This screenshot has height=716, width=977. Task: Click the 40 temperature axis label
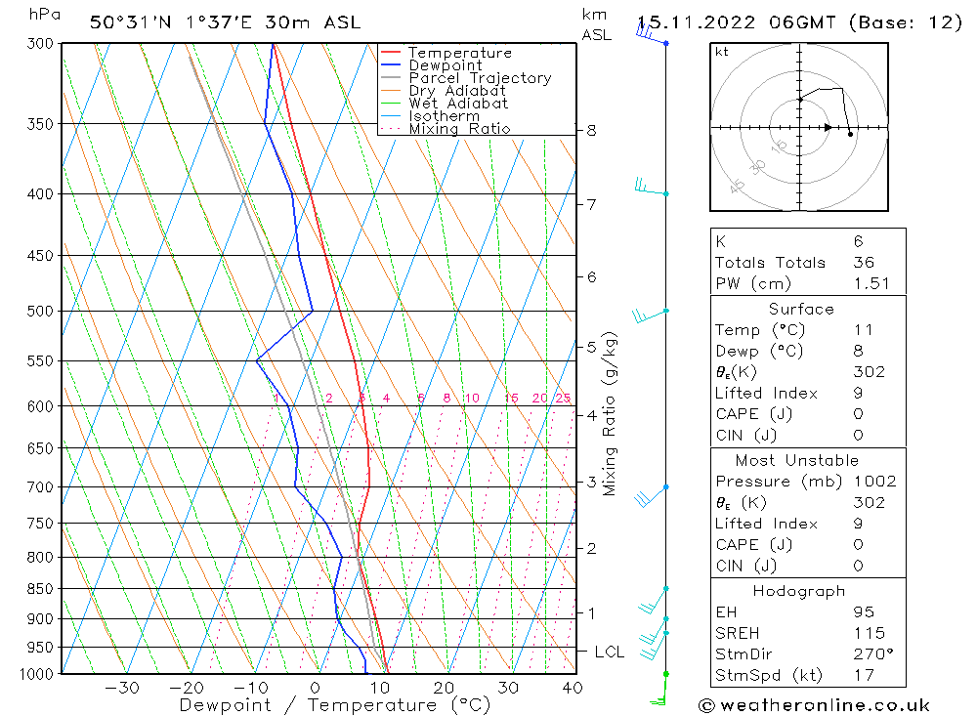573,688
